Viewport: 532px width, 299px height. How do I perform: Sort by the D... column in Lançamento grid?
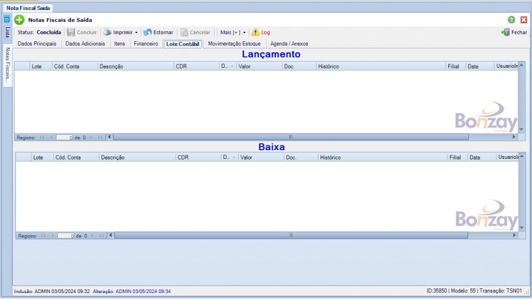pyautogui.click(x=225, y=66)
